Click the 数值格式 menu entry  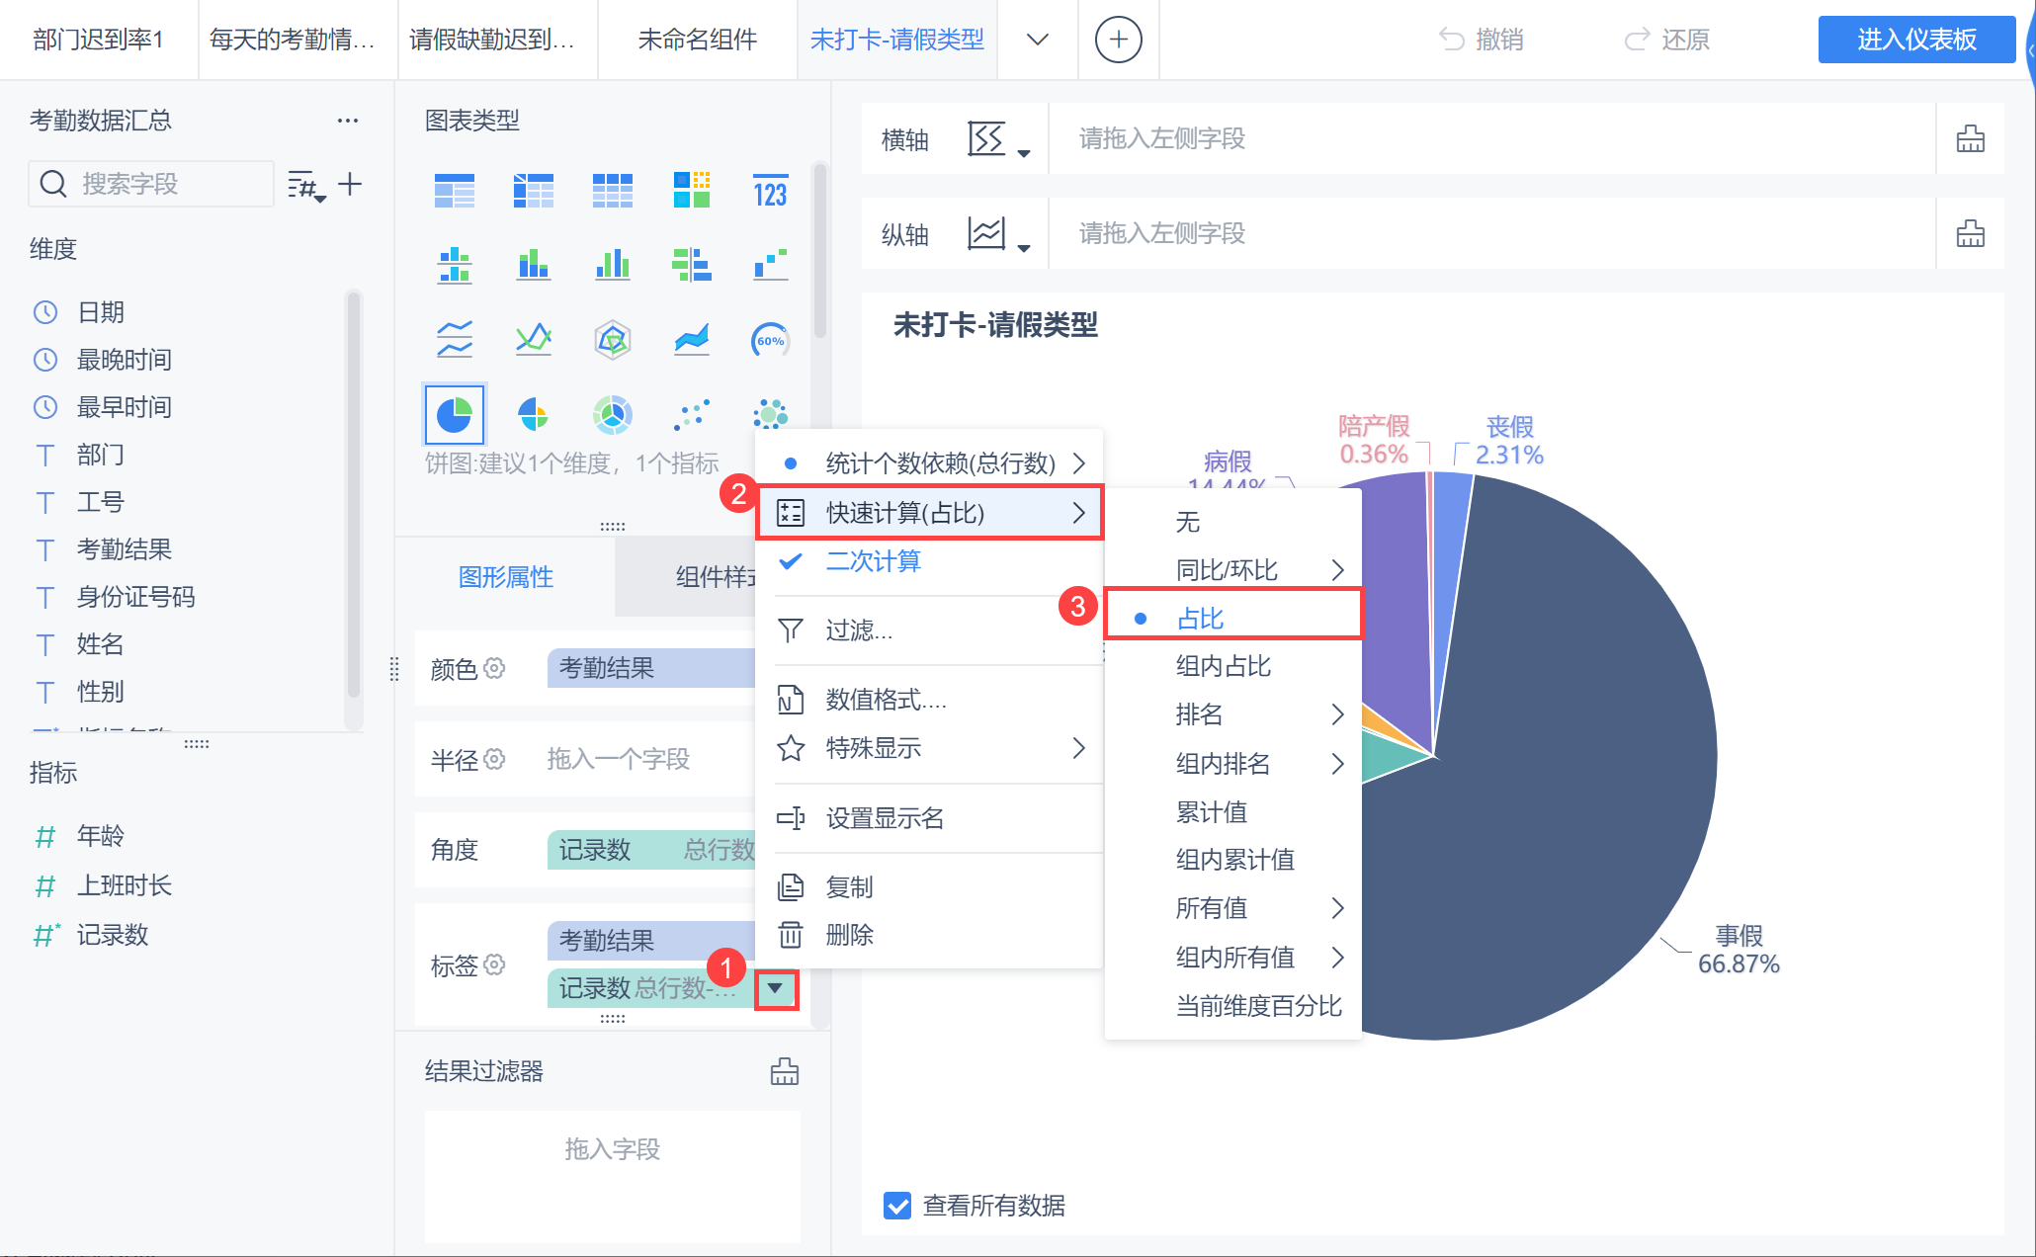point(886,700)
